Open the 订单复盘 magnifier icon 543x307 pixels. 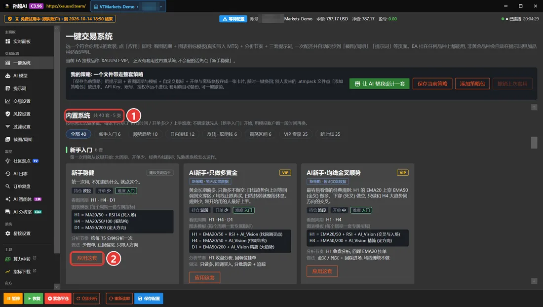[7, 186]
